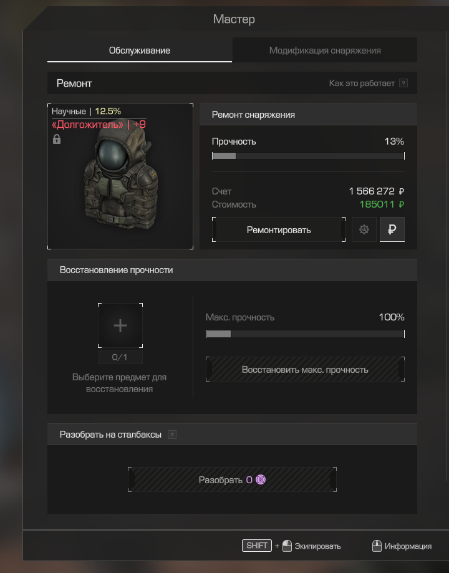The image size is (449, 573).
Task: Click the help icon next to Разобрать на сталбаксы
Action: pyautogui.click(x=172, y=435)
